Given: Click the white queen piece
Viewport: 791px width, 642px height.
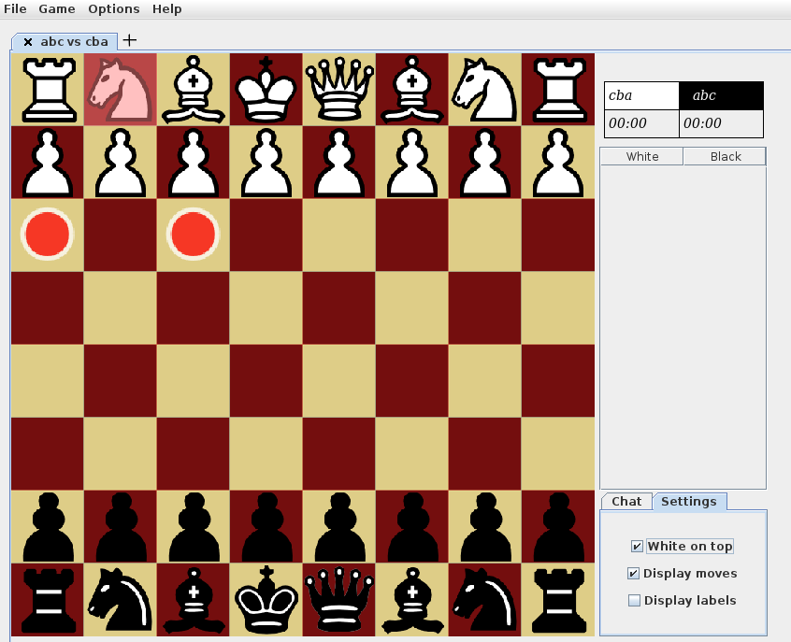Looking at the screenshot, I should point(338,89).
